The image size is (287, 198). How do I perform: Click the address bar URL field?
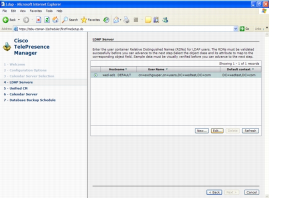(125, 29)
